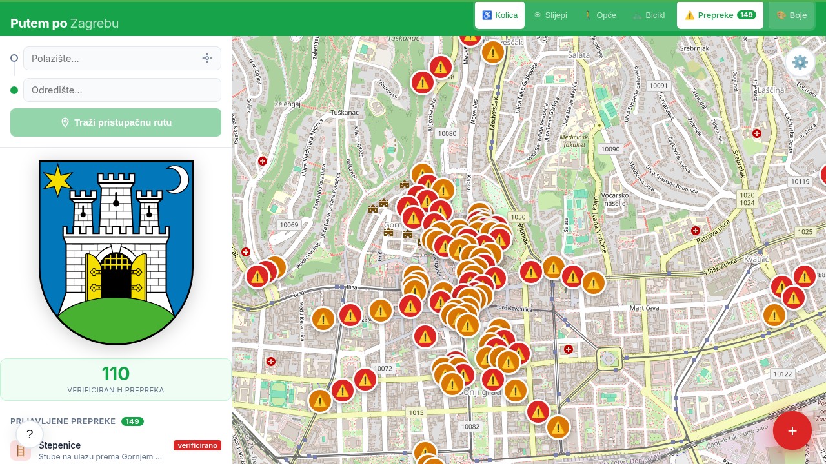Click the red hospital cross marker near Petrova ulica

coord(695,230)
